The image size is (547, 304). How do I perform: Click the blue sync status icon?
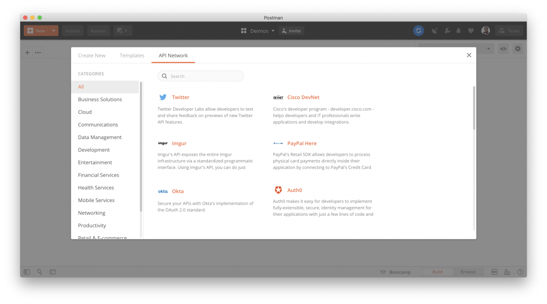tap(418, 31)
